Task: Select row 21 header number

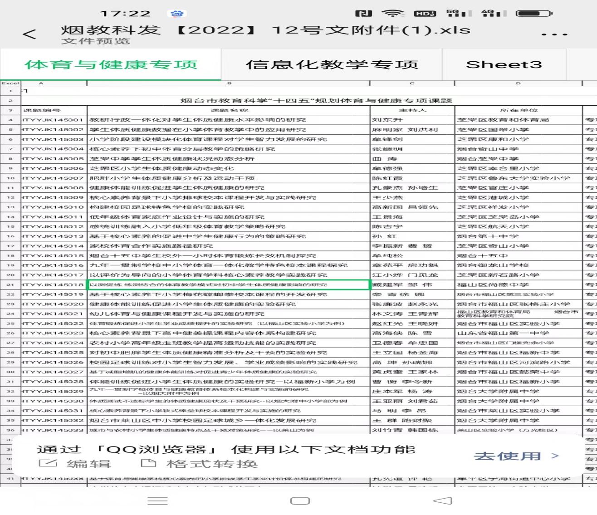Action: click(x=10, y=284)
